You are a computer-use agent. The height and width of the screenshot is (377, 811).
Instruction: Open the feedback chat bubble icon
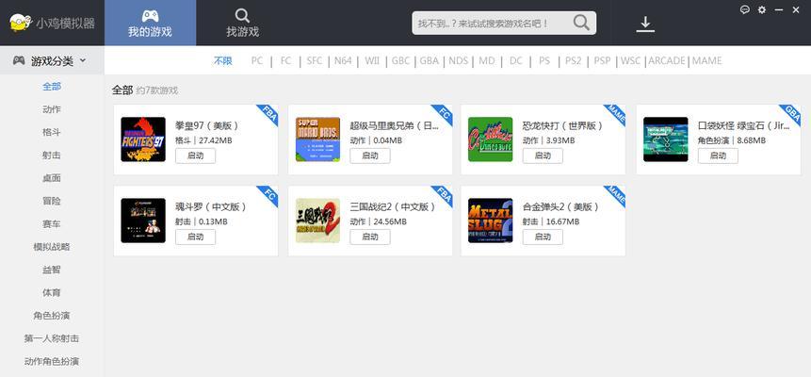(x=745, y=9)
